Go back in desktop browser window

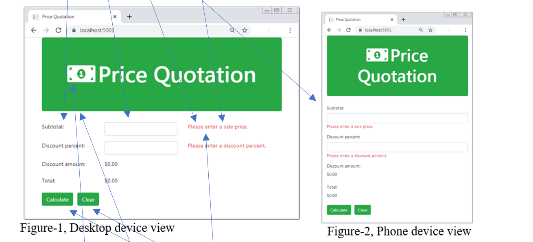(34, 30)
